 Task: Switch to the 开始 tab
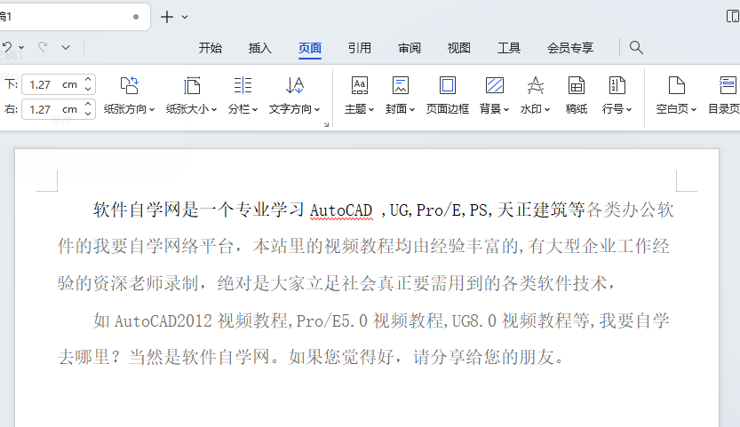click(x=210, y=48)
